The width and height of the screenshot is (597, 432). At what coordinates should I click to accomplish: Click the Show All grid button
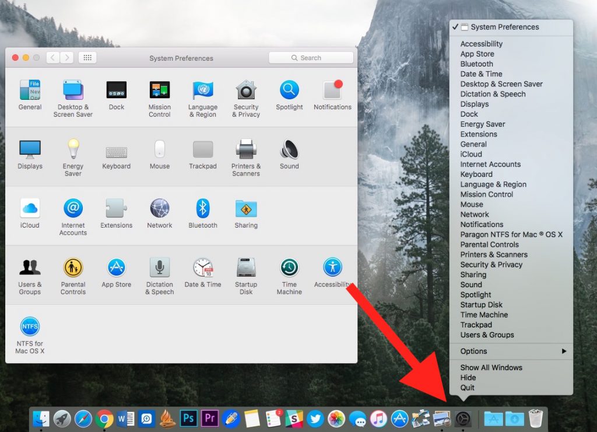tap(87, 58)
